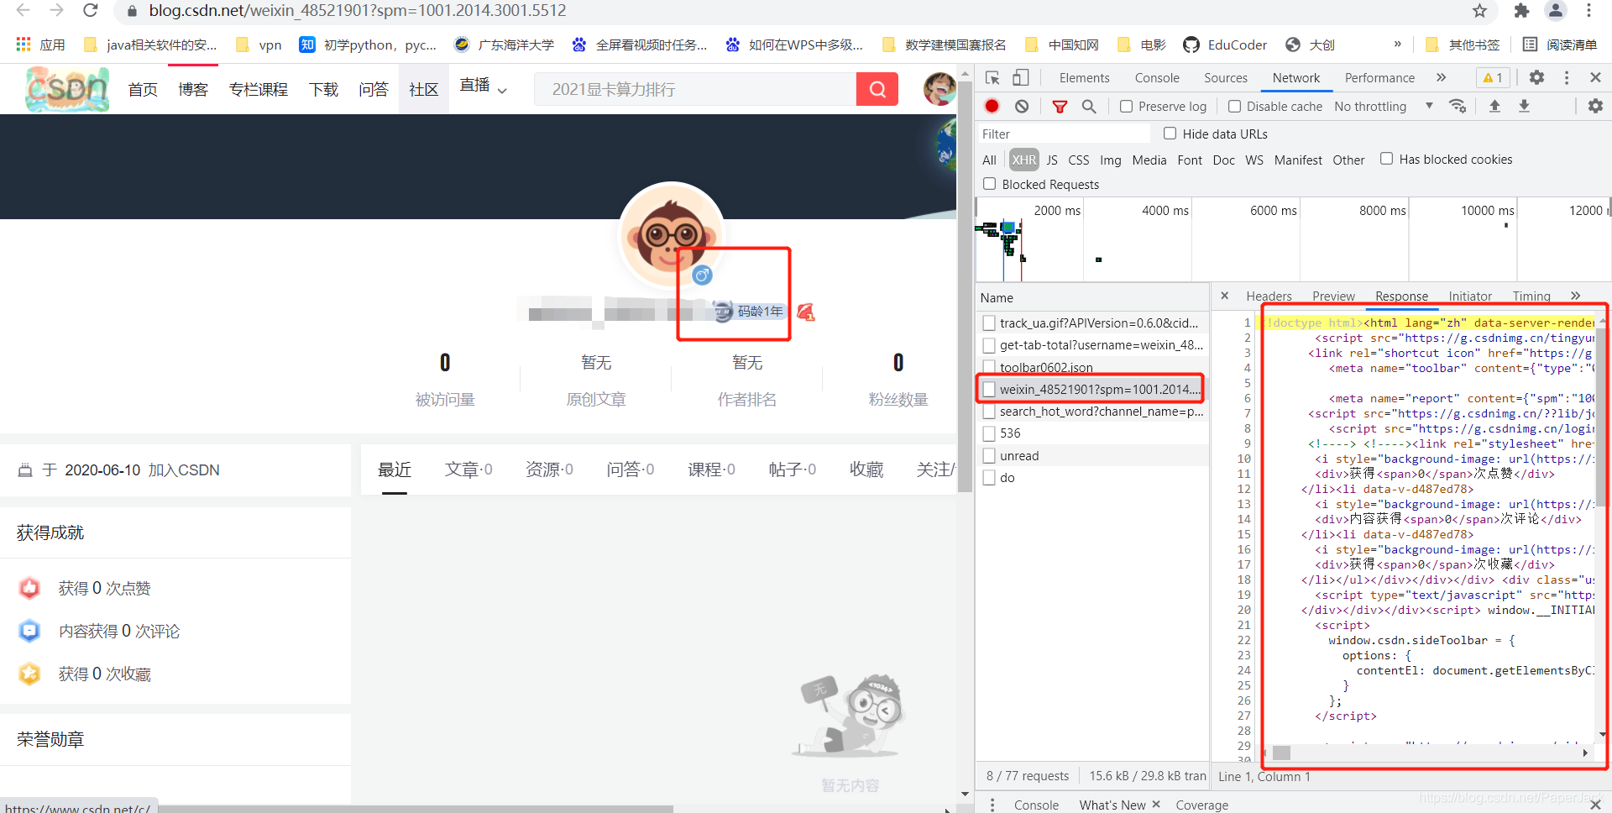
Task: Import HAR file upload arrow
Action: tap(1494, 106)
